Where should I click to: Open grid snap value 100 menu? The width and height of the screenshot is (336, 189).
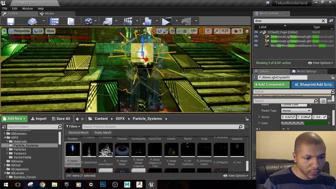click(193, 31)
